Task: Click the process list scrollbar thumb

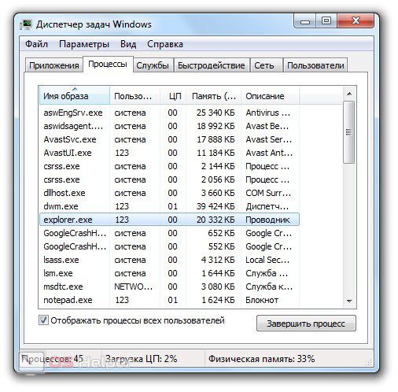Action: pyautogui.click(x=349, y=132)
